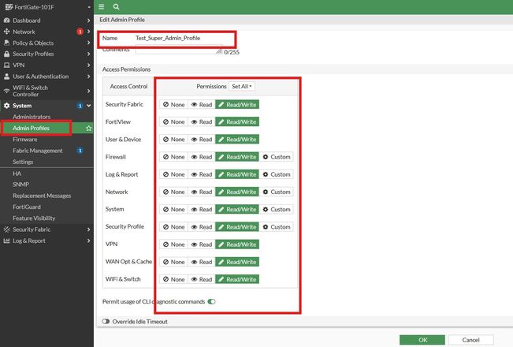The width and height of the screenshot is (513, 347).
Task: Expand the VPN menu chevron
Action: point(89,65)
